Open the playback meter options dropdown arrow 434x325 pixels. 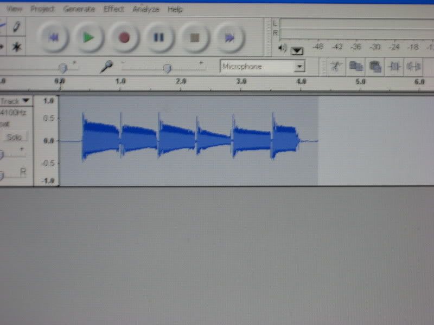pyautogui.click(x=297, y=50)
